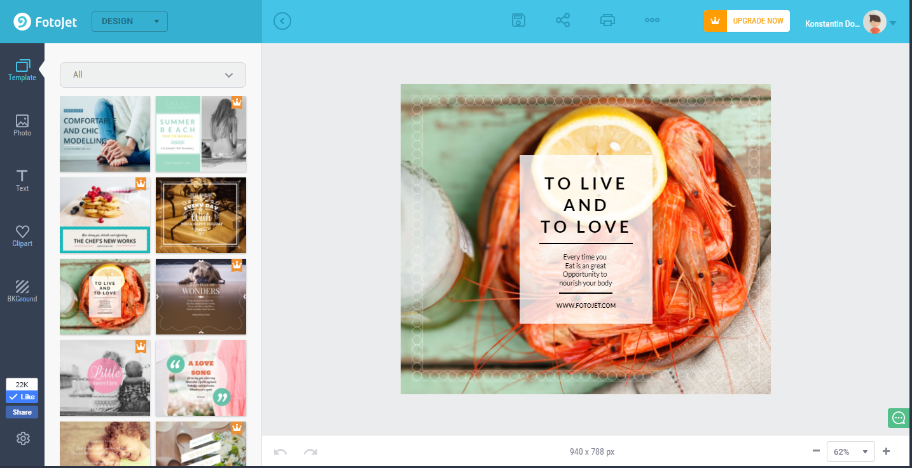Select the Little Sweeties template
912x468 pixels.
[105, 378]
